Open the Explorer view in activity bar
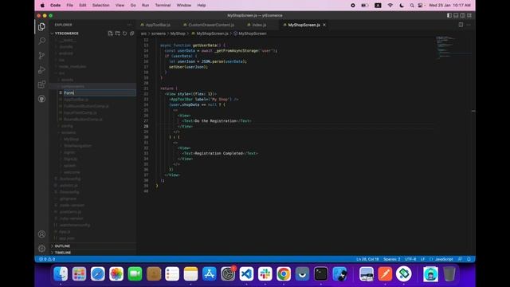510x287 pixels. click(41, 26)
